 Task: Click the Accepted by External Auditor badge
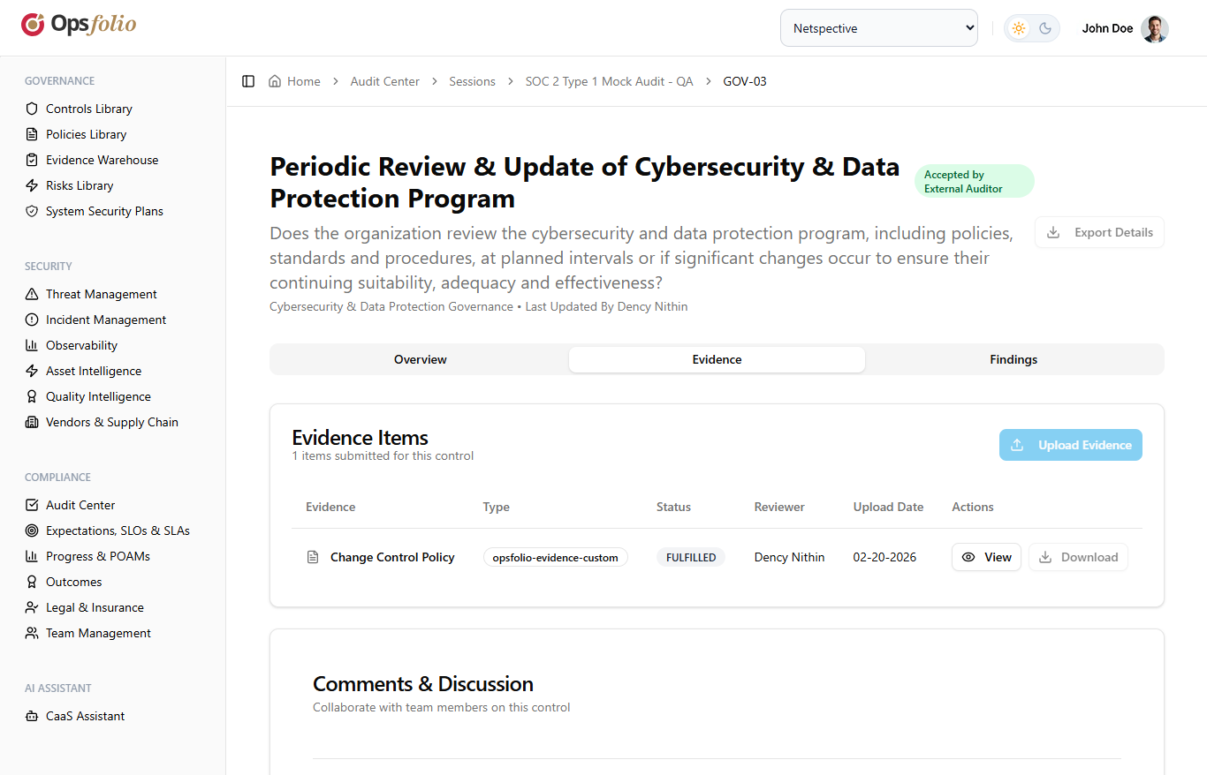tap(975, 180)
